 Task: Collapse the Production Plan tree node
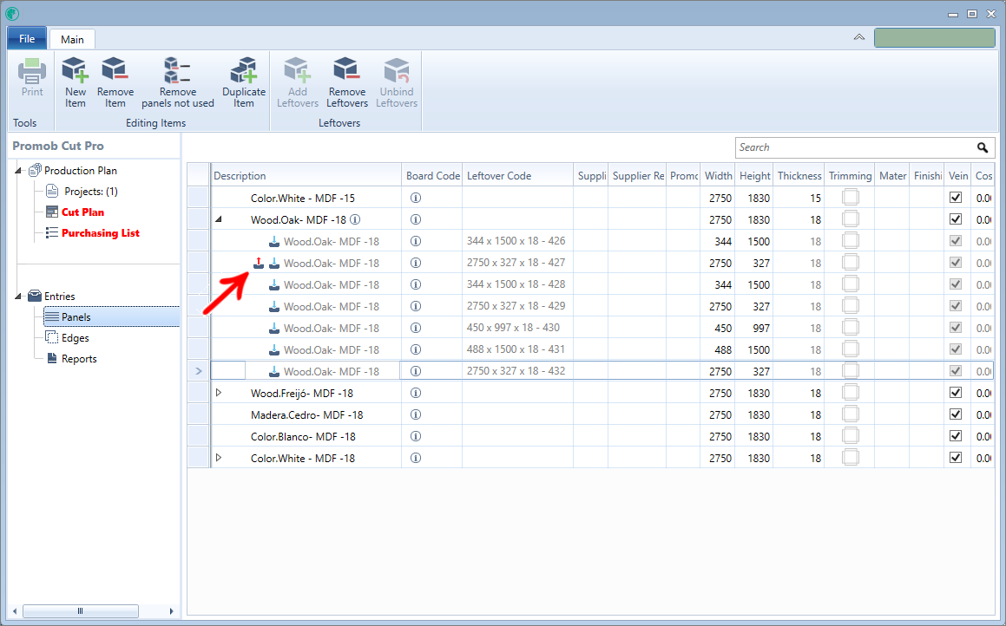(x=18, y=171)
